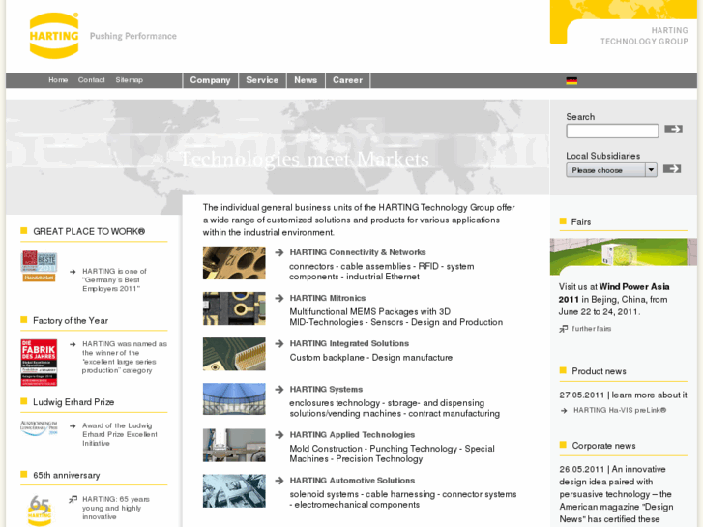
Task: Click '65th anniversary' heading
Action: click(x=67, y=476)
